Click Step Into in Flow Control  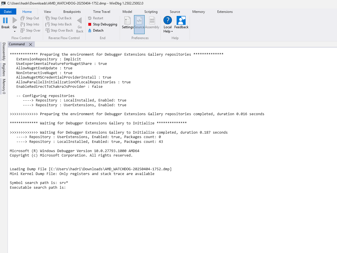click(30, 24)
